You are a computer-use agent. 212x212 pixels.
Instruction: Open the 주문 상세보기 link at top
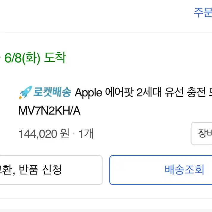(x=203, y=12)
